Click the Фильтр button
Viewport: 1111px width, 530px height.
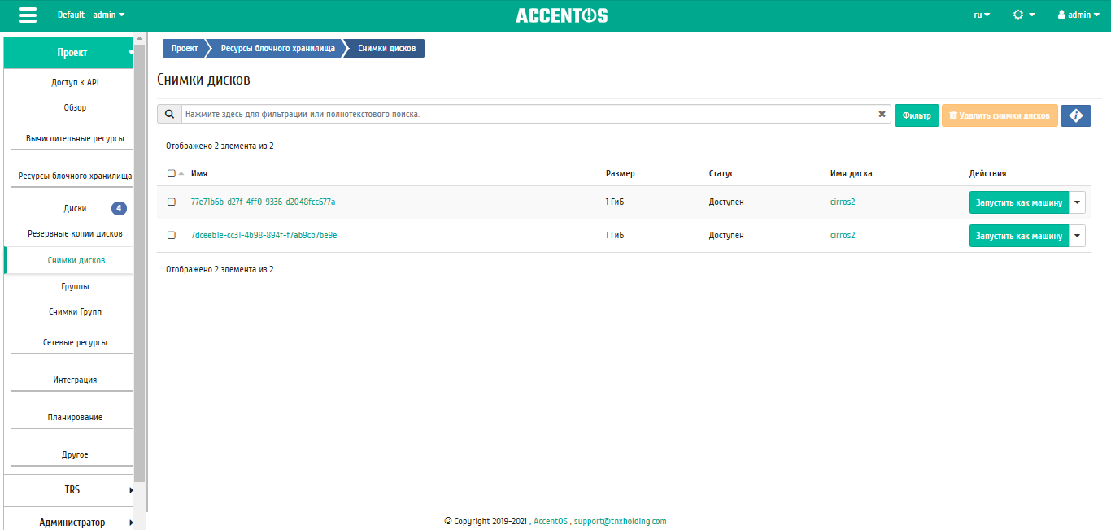(917, 115)
